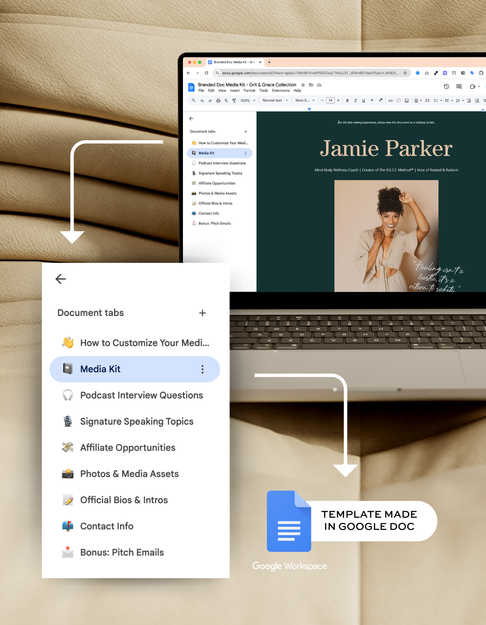This screenshot has height=625, width=486.
Task: Click the Undo icon in the Docs toolbar
Action: click(202, 101)
